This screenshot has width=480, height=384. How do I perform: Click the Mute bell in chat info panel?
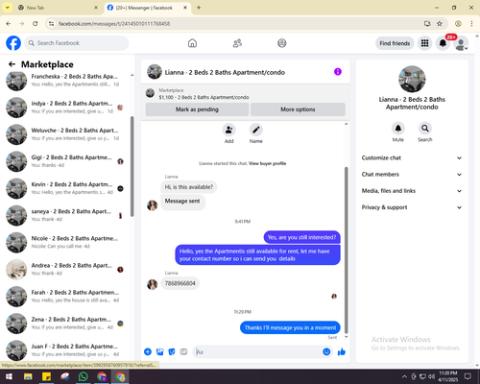click(x=398, y=129)
